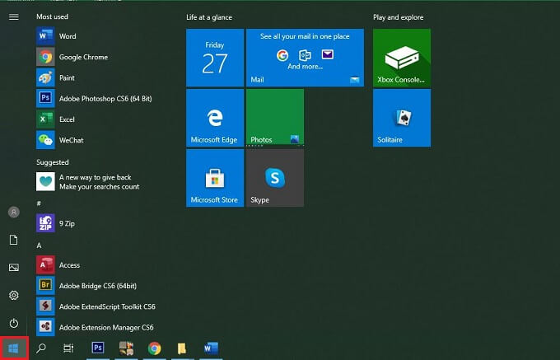Click the Power button in Start sidebar
Viewport: 560px width, 360px height.
13,323
